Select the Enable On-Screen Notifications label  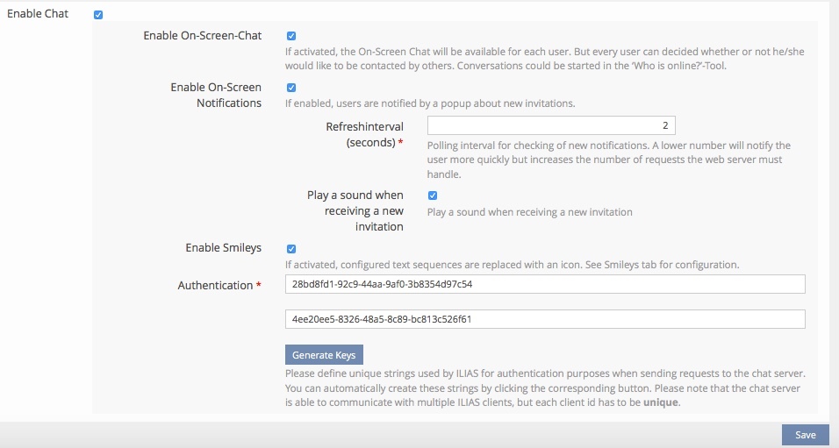pyautogui.click(x=216, y=95)
